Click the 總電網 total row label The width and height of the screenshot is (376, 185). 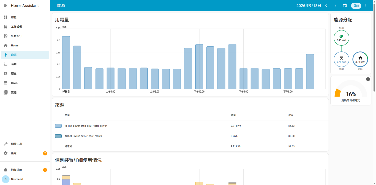[x=68, y=146]
